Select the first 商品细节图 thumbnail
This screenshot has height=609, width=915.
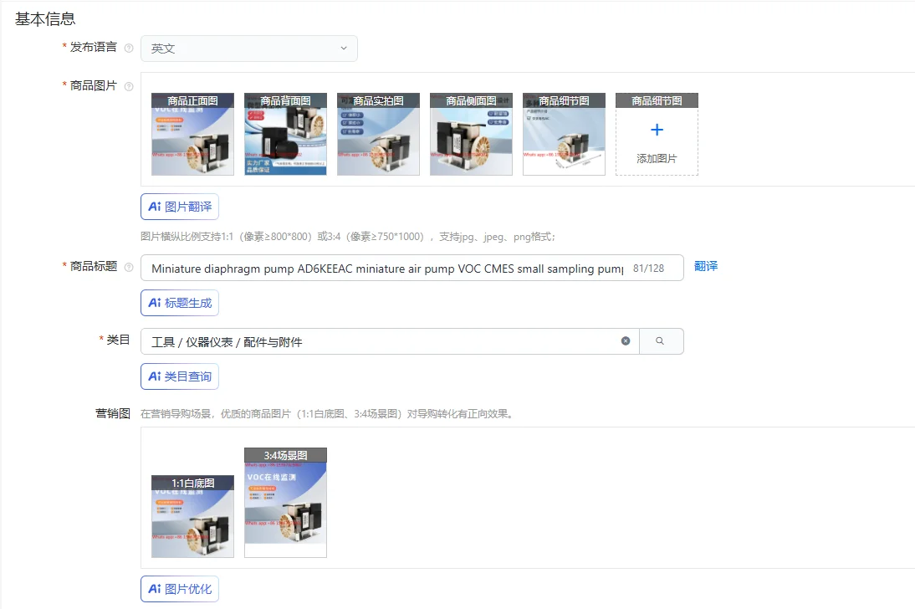coord(564,135)
